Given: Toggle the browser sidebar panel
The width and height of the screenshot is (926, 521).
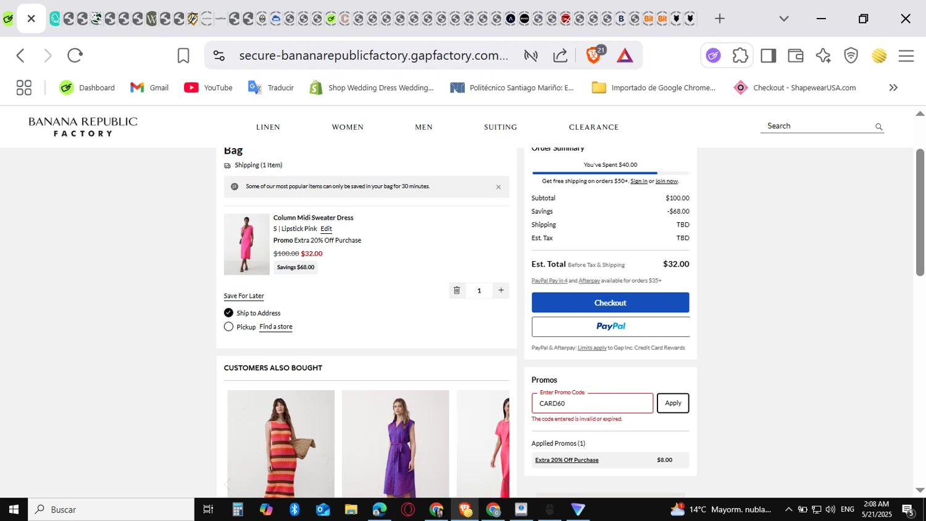Looking at the screenshot, I should point(768,56).
